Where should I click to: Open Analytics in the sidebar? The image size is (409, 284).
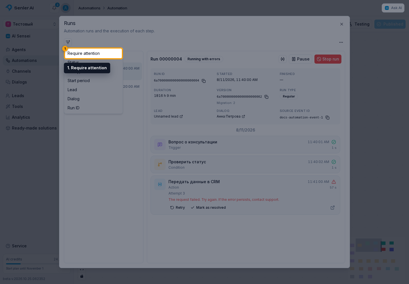point(31,117)
